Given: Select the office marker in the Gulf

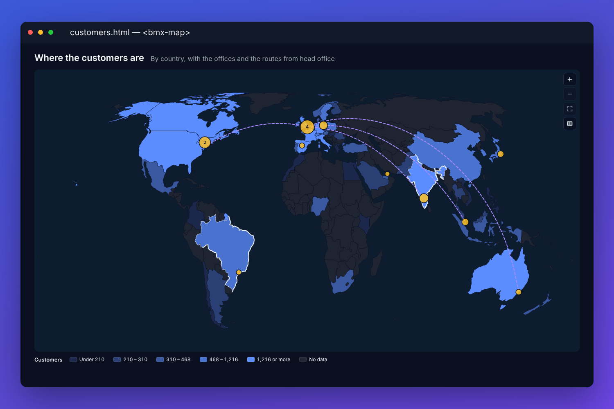Looking at the screenshot, I should click(387, 174).
